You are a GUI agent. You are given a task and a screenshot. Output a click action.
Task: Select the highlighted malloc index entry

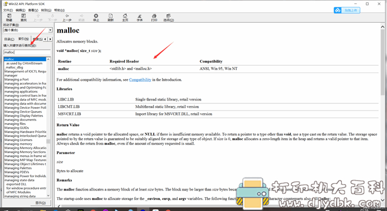pyautogui.click(x=25, y=59)
